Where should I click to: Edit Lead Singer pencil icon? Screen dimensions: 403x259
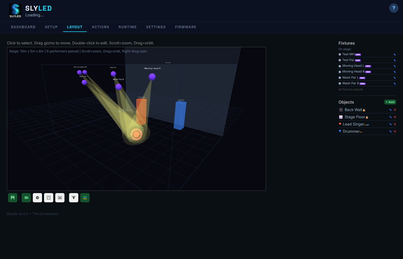(x=391, y=124)
